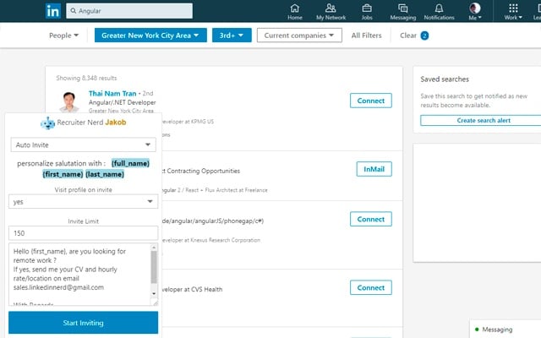
Task: Connect with the CVS Health developer result
Action: 371,287
